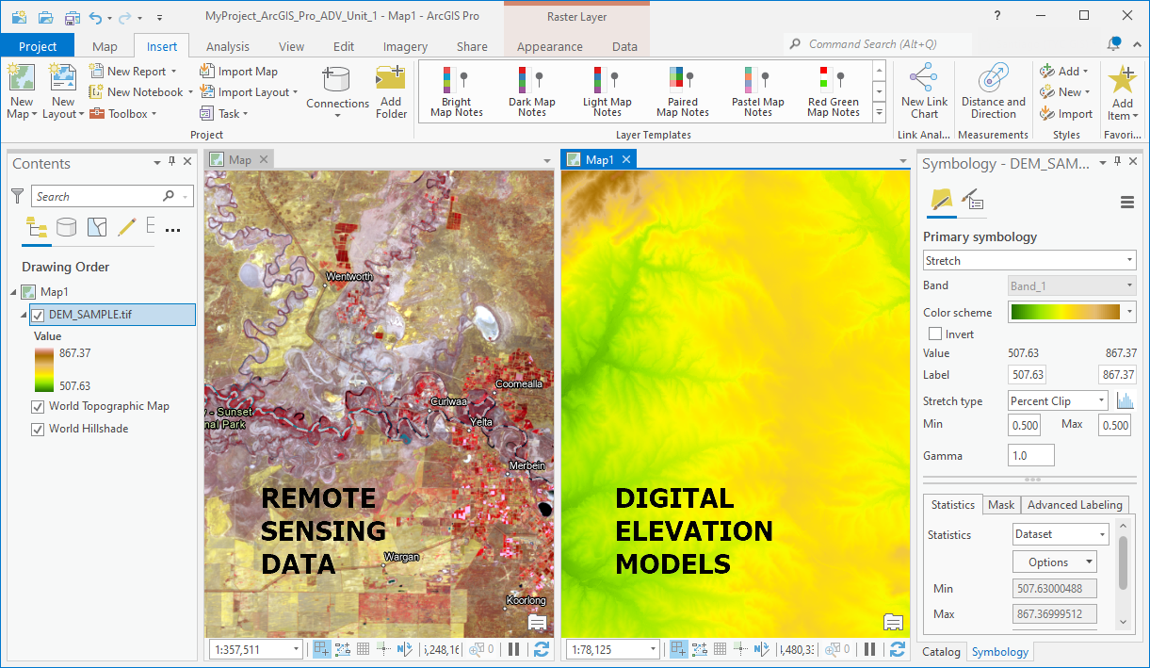Click the Import Layout button
1150x668 pixels.
[249, 92]
